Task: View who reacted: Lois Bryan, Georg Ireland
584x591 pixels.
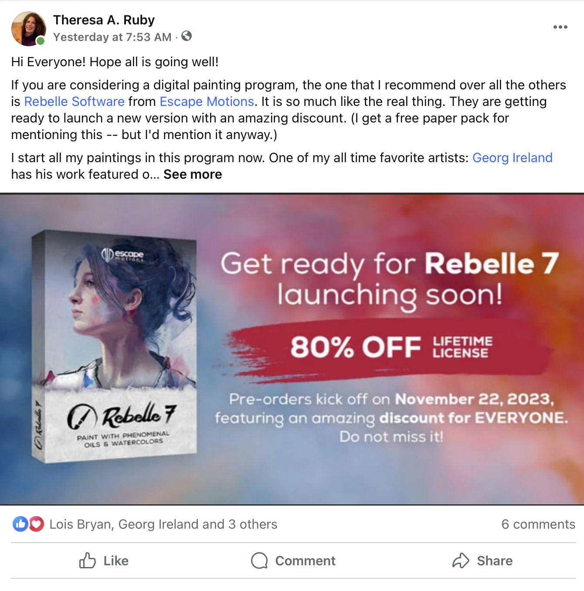Action: [x=163, y=524]
